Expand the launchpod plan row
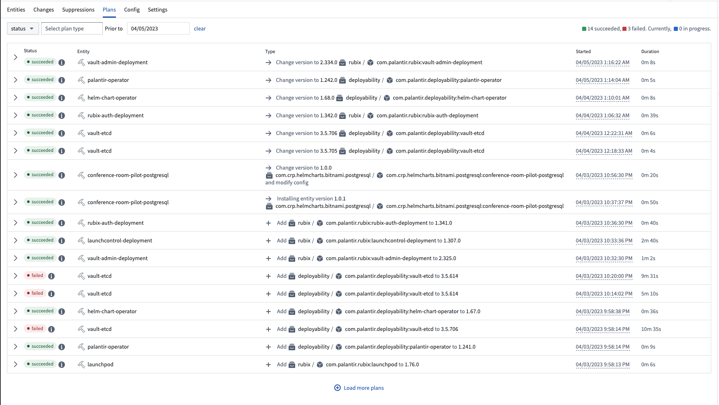The image size is (719, 405). click(x=16, y=364)
